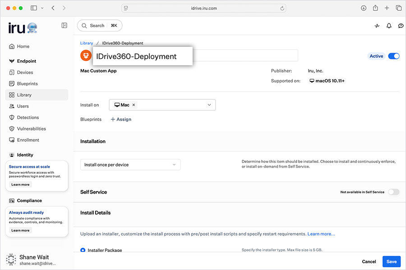406x270 pixels.
Task: Click the Iru, Inc. publisher value
Action: click(x=315, y=71)
